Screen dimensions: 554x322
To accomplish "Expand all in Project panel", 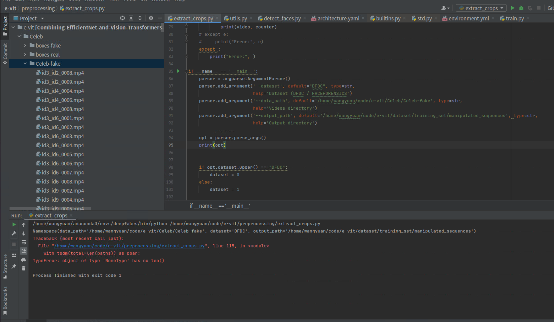I will (x=131, y=18).
